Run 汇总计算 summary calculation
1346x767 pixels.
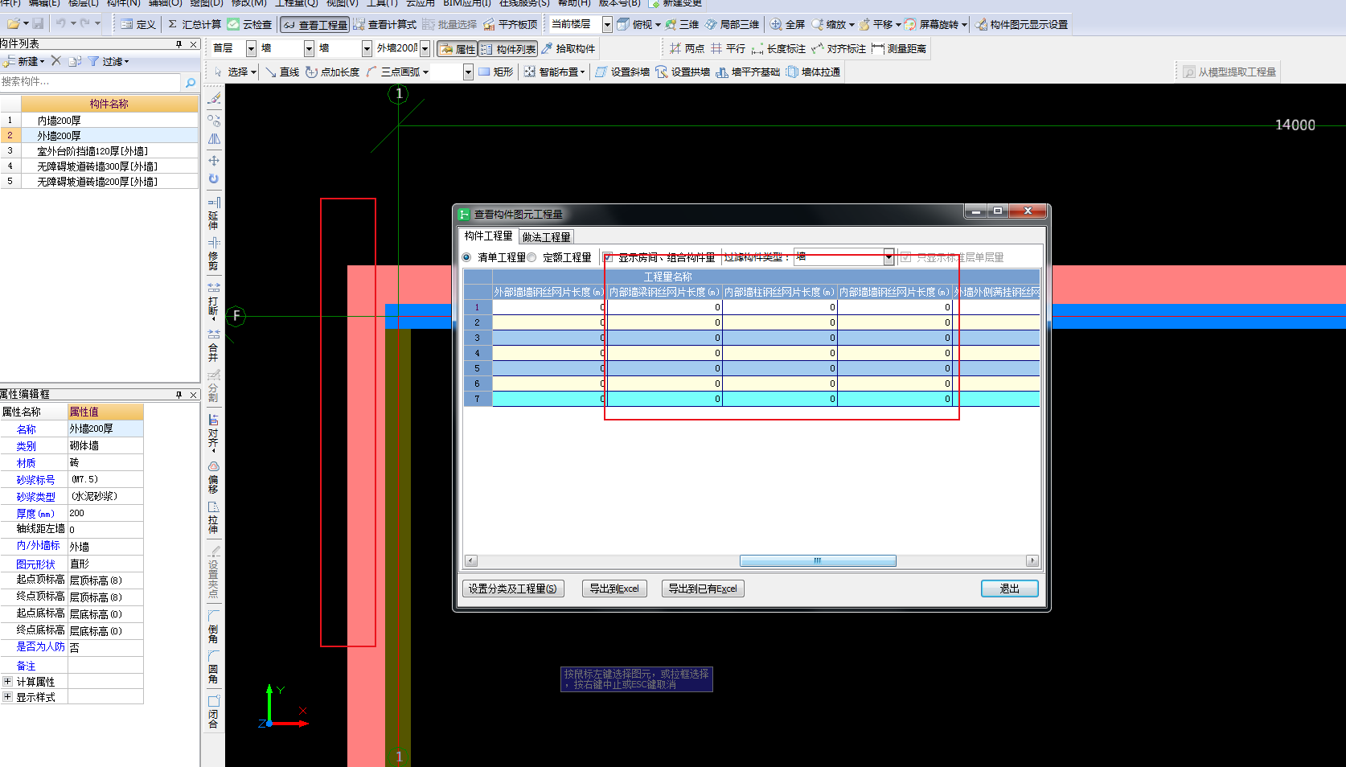194,24
